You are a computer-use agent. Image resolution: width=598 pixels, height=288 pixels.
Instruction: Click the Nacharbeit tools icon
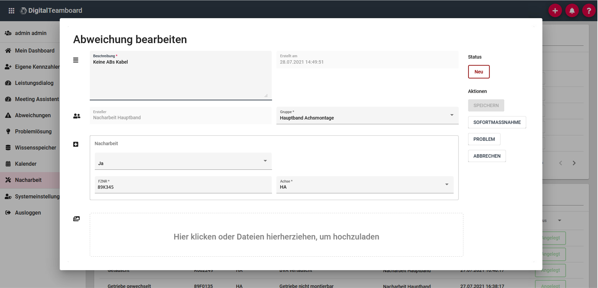point(8,180)
